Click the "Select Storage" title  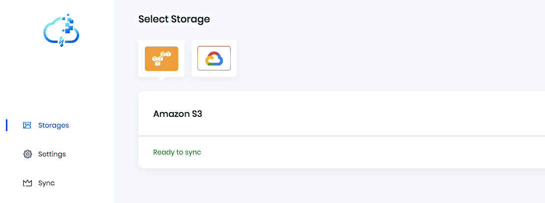coord(174,19)
